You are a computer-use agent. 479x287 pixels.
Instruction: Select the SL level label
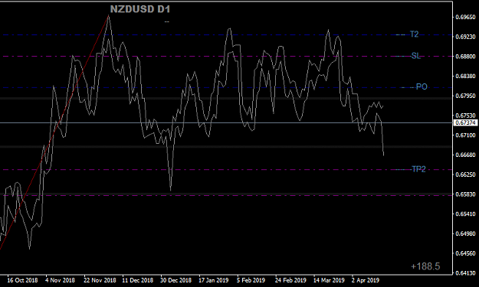(415, 56)
